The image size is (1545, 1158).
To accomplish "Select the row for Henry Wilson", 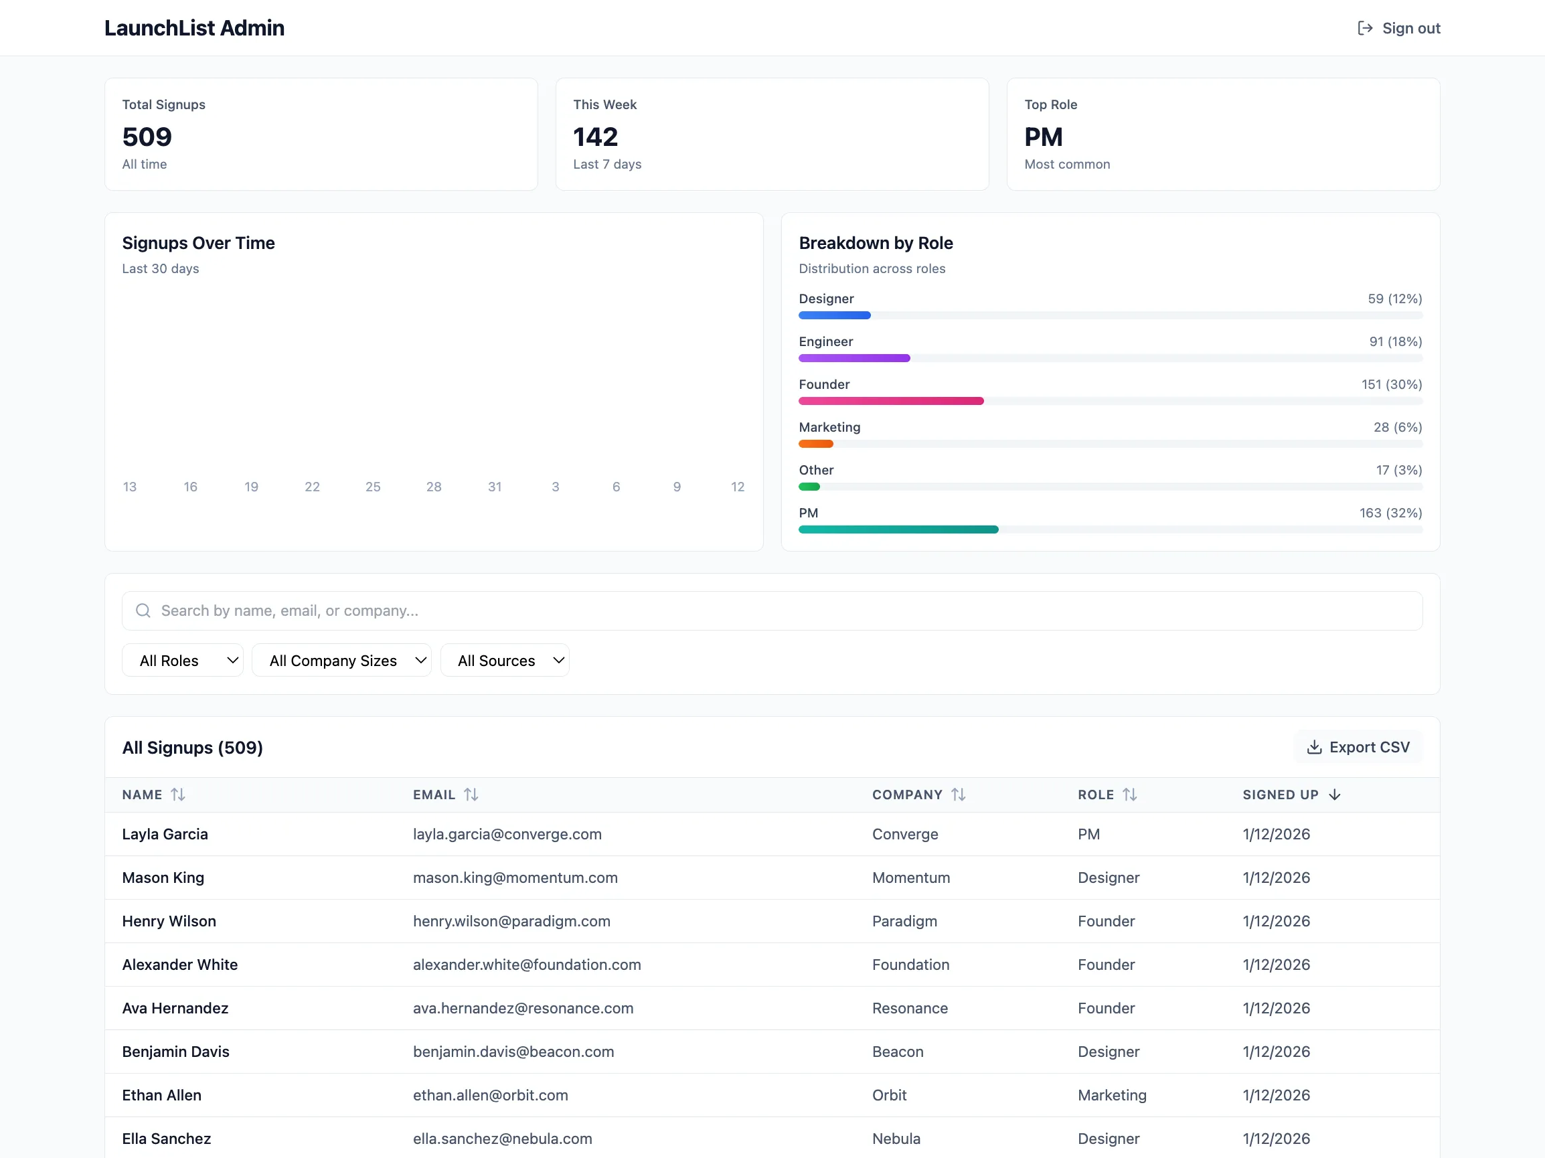I will [x=698, y=921].
